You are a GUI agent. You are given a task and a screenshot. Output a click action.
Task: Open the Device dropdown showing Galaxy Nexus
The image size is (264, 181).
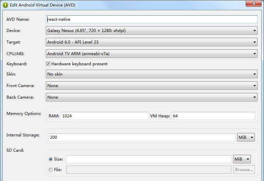pyautogui.click(x=152, y=31)
